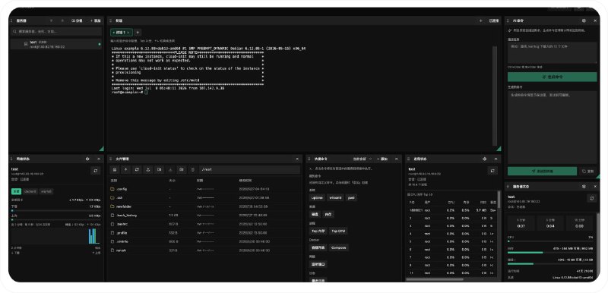The height and width of the screenshot is (293, 608).
Task: Run the Top CPU quick command
Action: click(x=338, y=231)
